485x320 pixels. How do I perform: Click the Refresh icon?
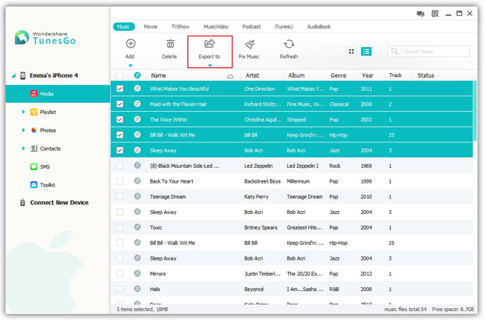point(289,44)
